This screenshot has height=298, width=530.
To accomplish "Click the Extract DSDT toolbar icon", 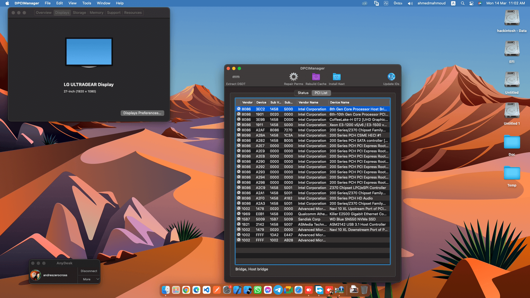I will click(x=236, y=77).
